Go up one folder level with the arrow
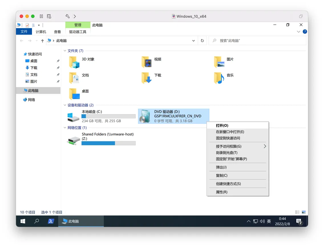Image resolution: width=324 pixels, height=248 pixels. [x=42, y=41]
